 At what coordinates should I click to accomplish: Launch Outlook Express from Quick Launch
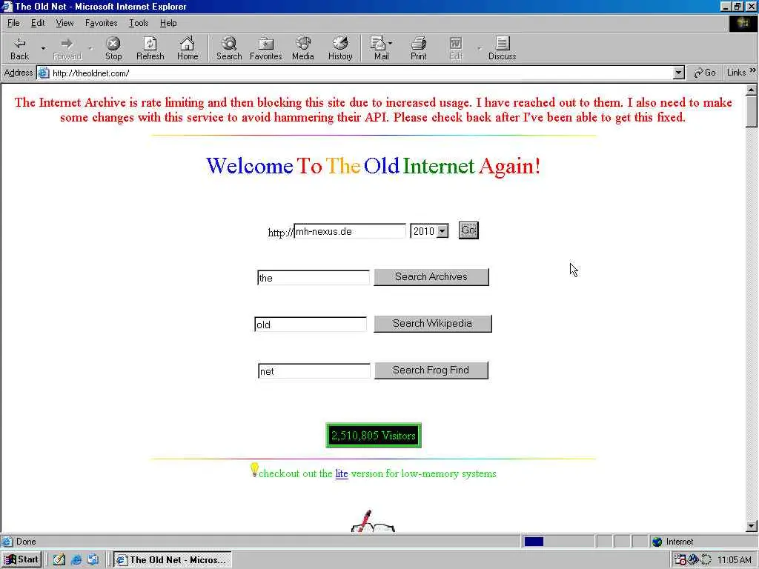point(93,560)
